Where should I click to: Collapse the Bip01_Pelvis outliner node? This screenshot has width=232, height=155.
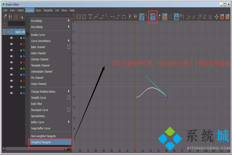[3, 32]
